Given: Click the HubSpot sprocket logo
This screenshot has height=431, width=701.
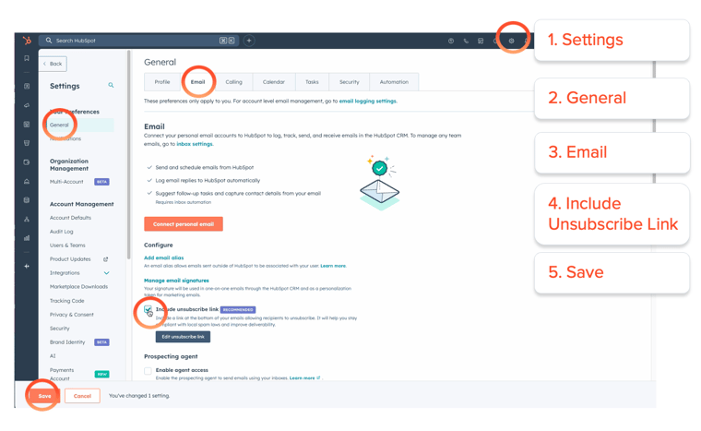Looking at the screenshot, I should tap(27, 41).
